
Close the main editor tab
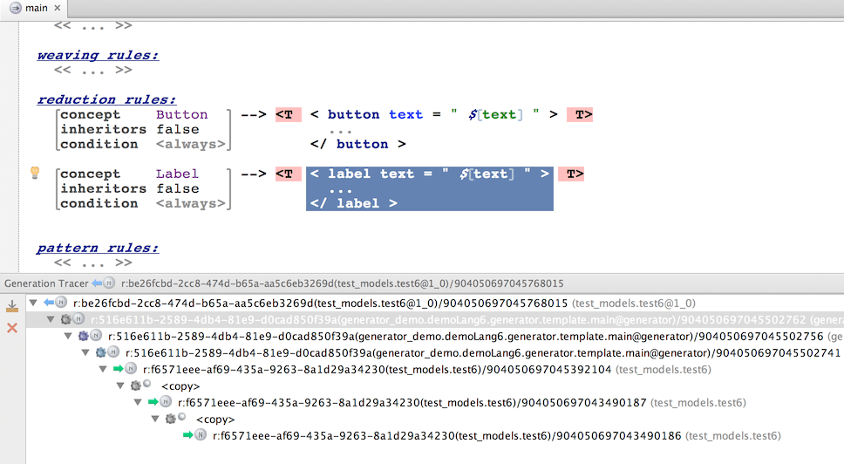click(60, 8)
